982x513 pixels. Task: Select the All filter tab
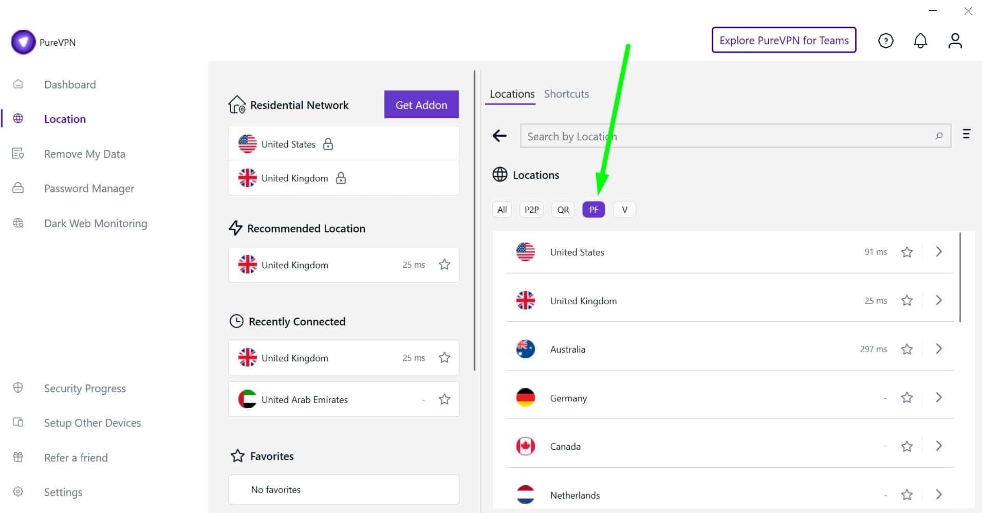tap(502, 210)
